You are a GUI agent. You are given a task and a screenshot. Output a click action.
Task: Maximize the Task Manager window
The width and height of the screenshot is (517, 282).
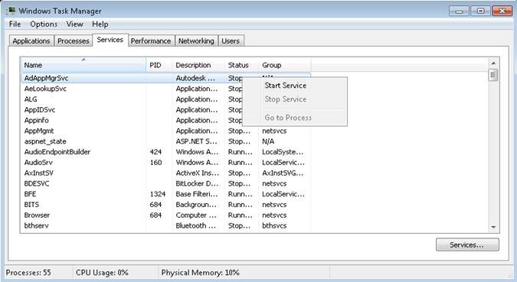click(480, 11)
